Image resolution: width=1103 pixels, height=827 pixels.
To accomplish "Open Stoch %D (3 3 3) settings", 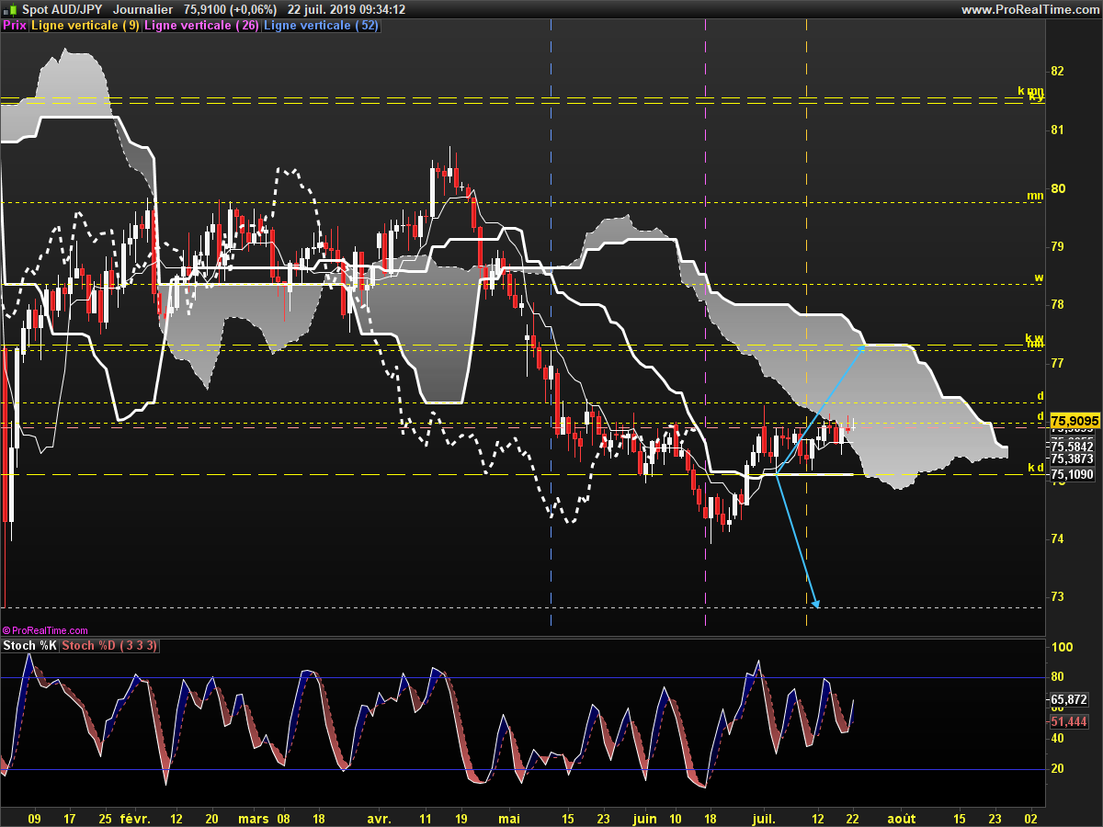I will point(109,646).
